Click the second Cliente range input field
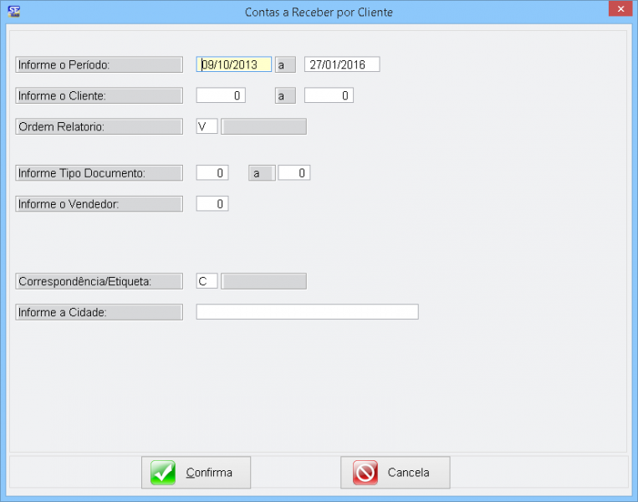The height and width of the screenshot is (502, 638). (329, 95)
